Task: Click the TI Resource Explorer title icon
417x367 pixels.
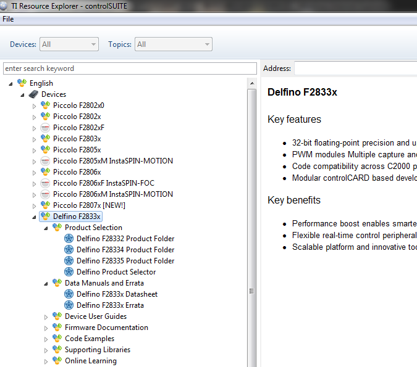Action: 4,6
